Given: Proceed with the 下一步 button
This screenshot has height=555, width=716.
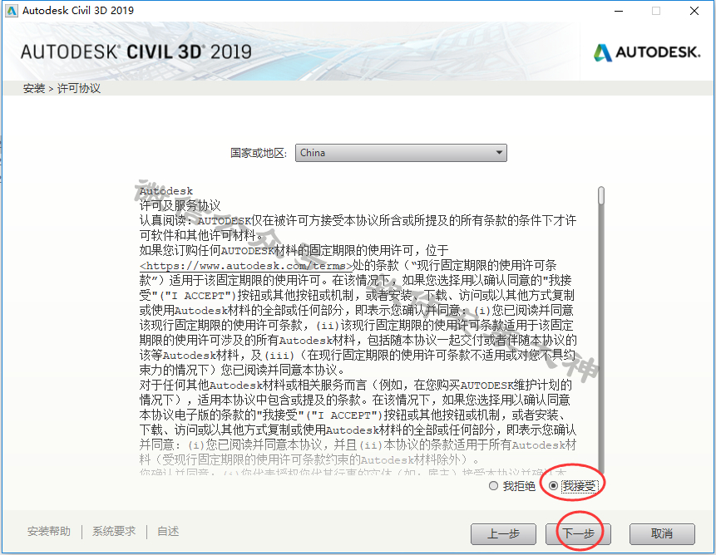Looking at the screenshot, I should pyautogui.click(x=578, y=534).
